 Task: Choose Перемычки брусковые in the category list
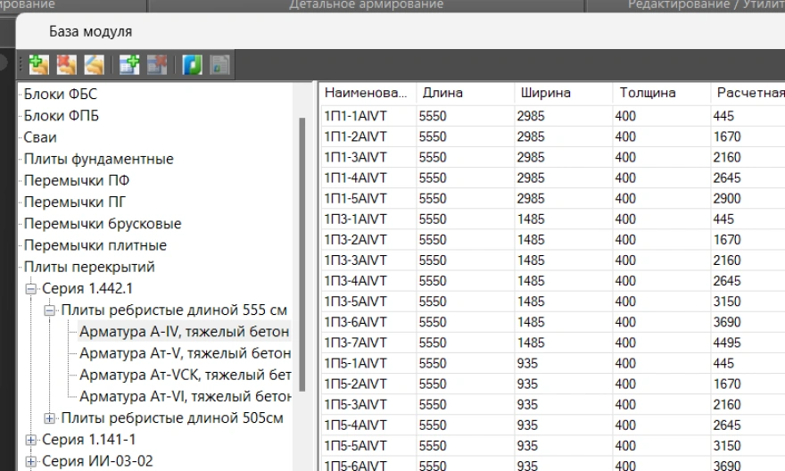(x=103, y=224)
